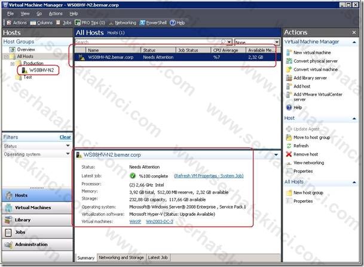Click Add VMware VirtualCenter server icon
This screenshot has height=267, width=364.
pos(289,95)
